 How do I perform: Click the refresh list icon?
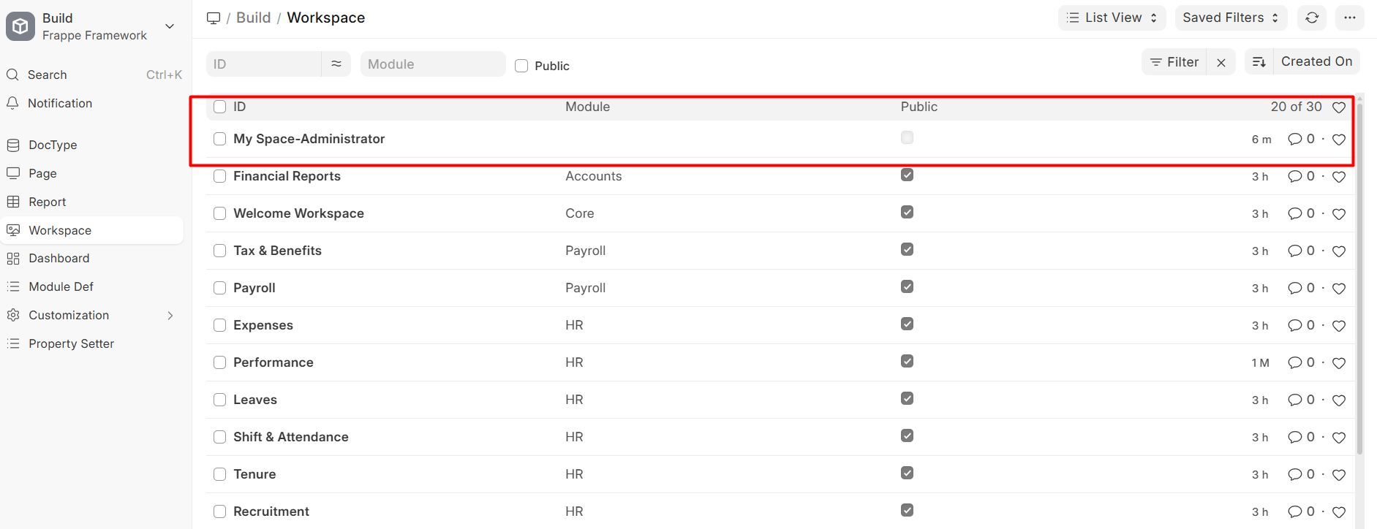click(x=1312, y=18)
